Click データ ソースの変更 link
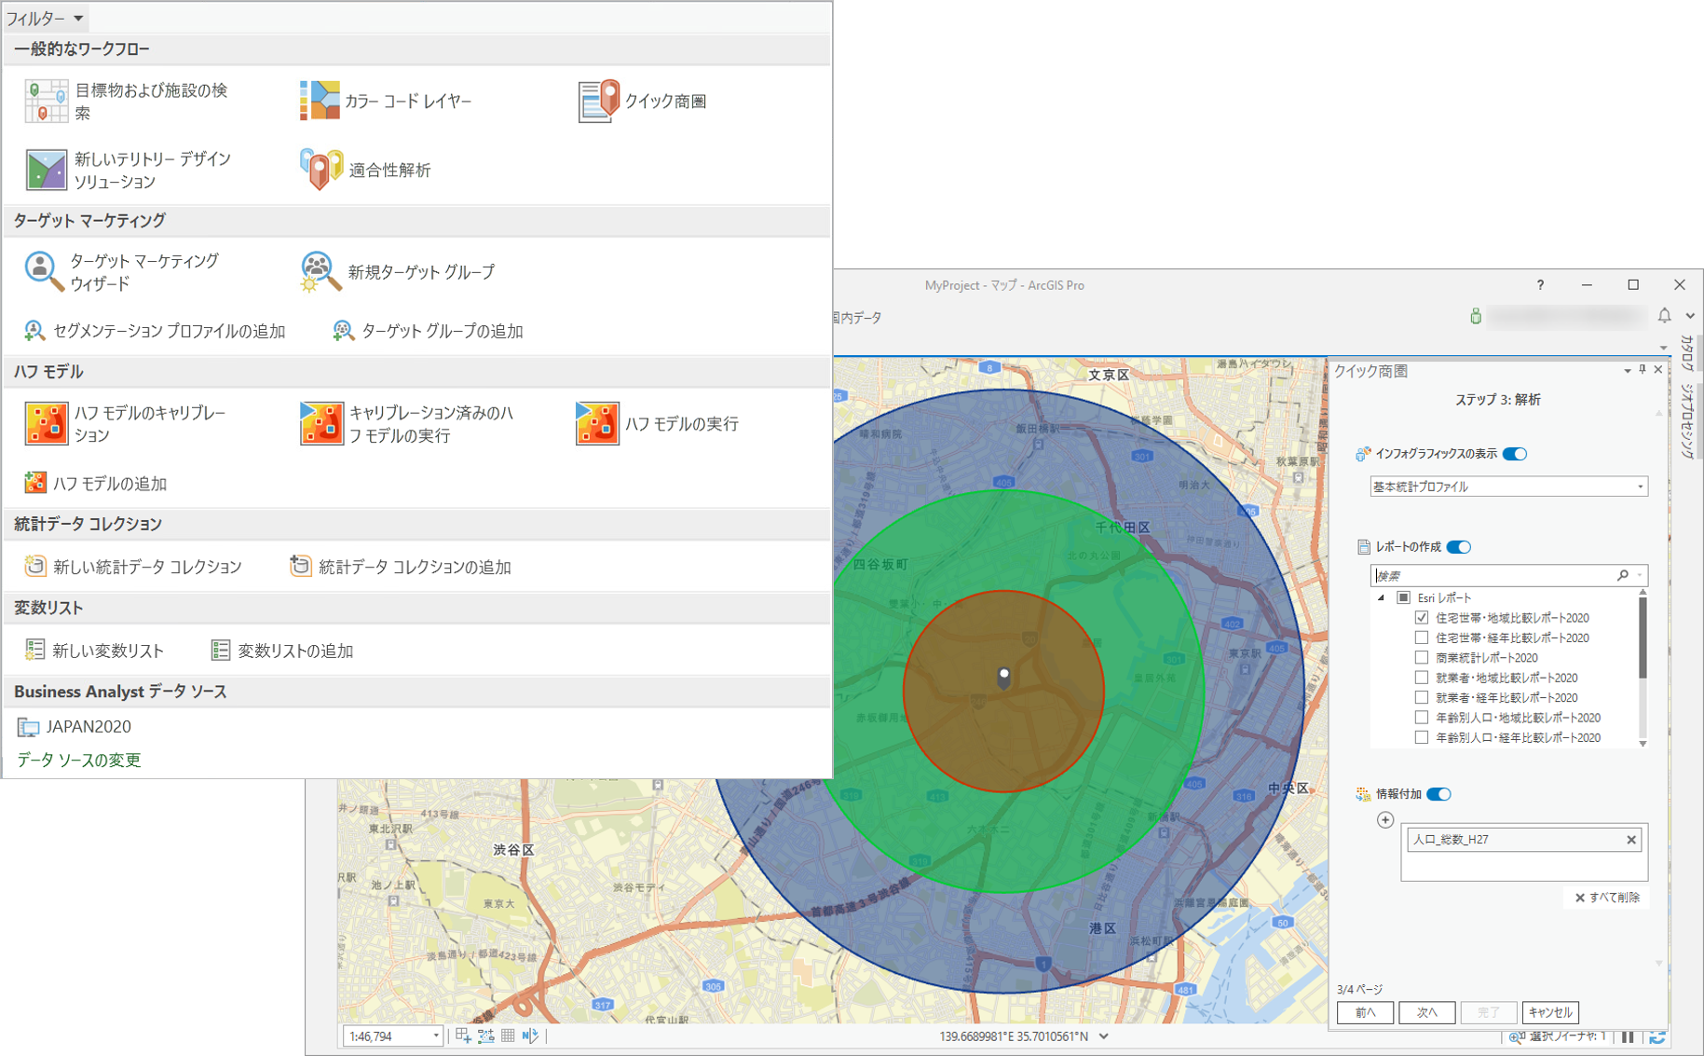1704x1056 pixels. pos(79,760)
